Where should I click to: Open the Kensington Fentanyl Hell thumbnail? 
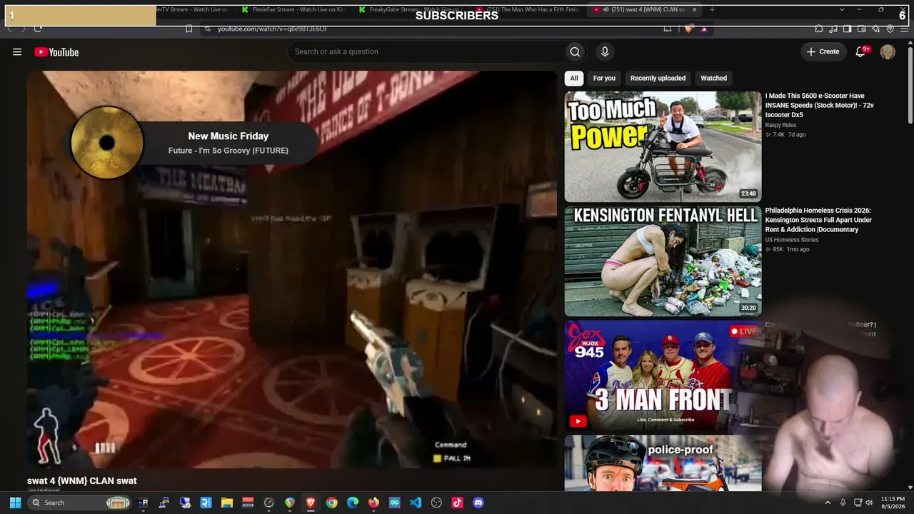pos(663,261)
